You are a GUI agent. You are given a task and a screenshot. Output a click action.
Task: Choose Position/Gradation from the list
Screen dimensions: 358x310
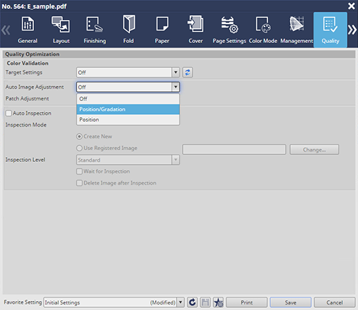pyautogui.click(x=128, y=109)
